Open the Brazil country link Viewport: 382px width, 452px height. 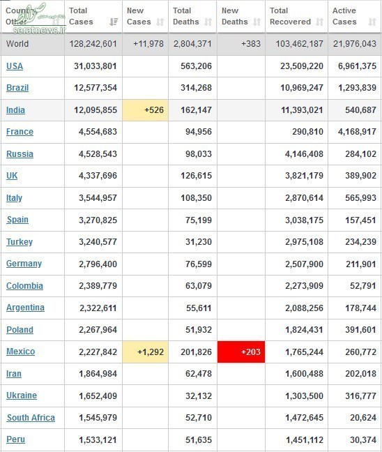[x=17, y=88]
